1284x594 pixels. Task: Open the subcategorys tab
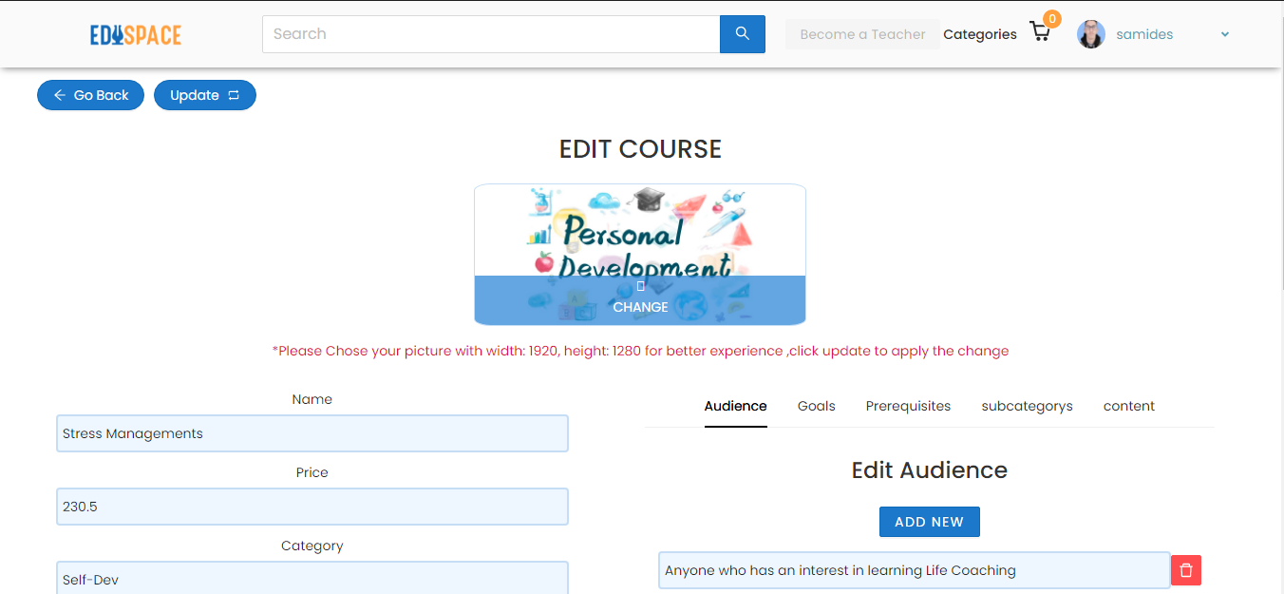point(1027,406)
